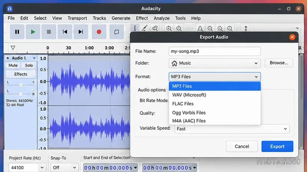This screenshot has height=172, width=307.
Task: Click the Browse... button
Action: click(279, 63)
